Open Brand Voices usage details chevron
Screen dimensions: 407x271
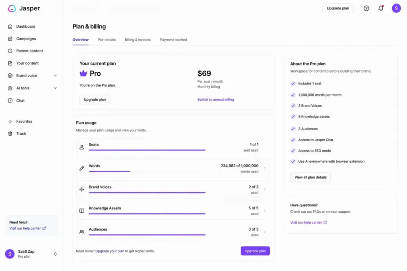point(264,189)
